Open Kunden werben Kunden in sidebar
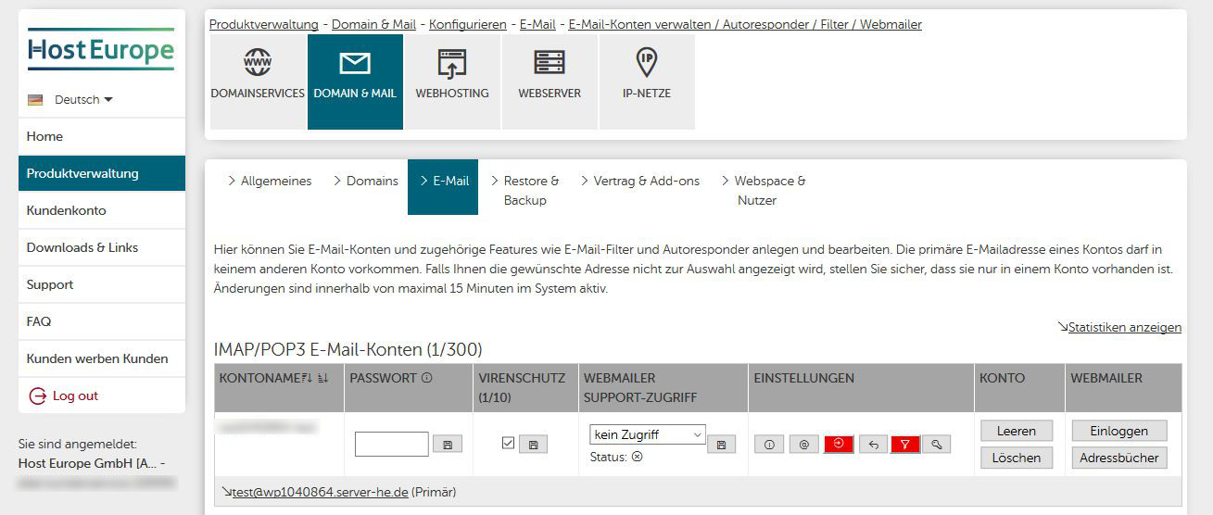 pos(102,358)
